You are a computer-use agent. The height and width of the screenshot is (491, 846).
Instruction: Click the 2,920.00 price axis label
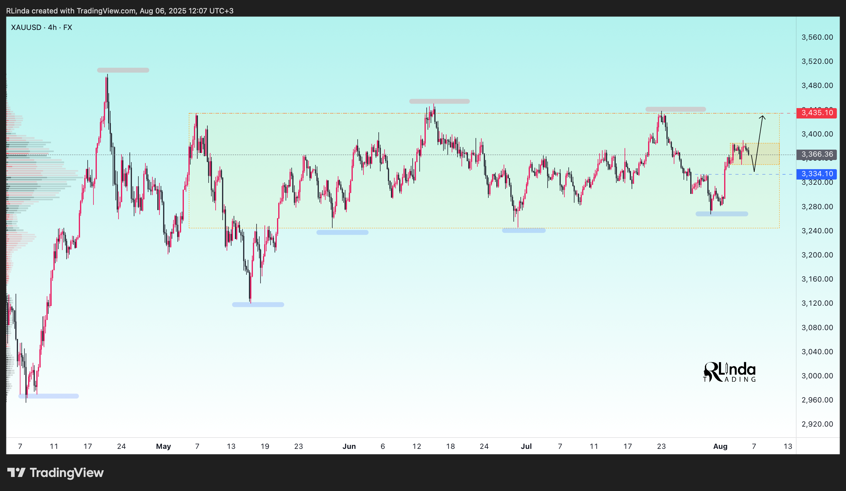point(817,424)
